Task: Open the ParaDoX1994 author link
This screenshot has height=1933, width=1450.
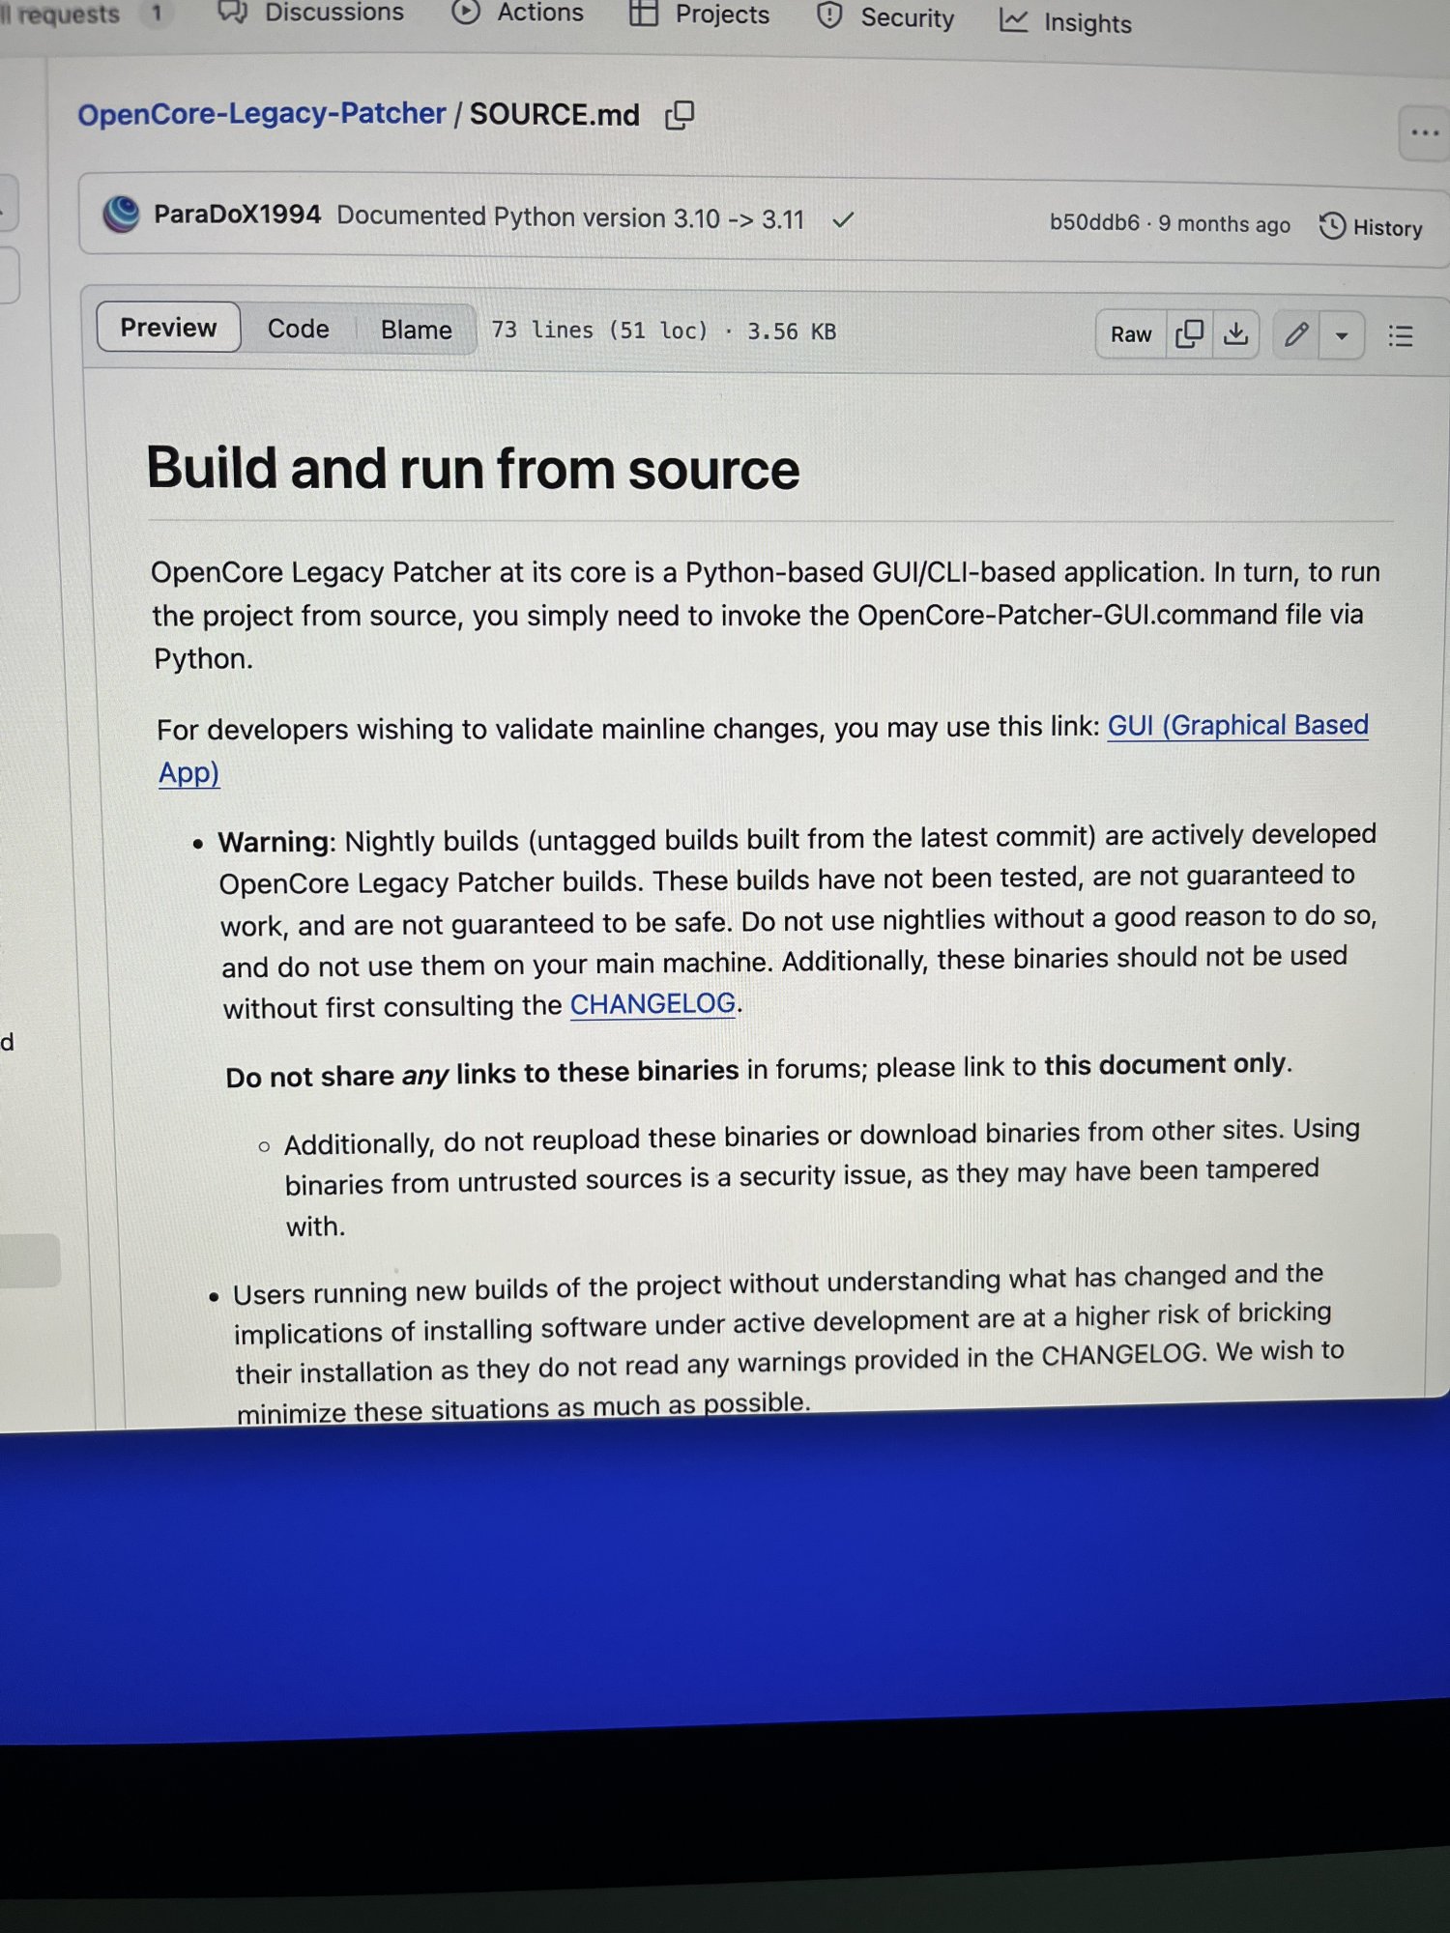Action: tap(237, 215)
